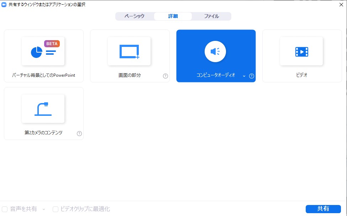
Task: Open the 音声を共有 dropdown arrow
Action: tap(44, 209)
